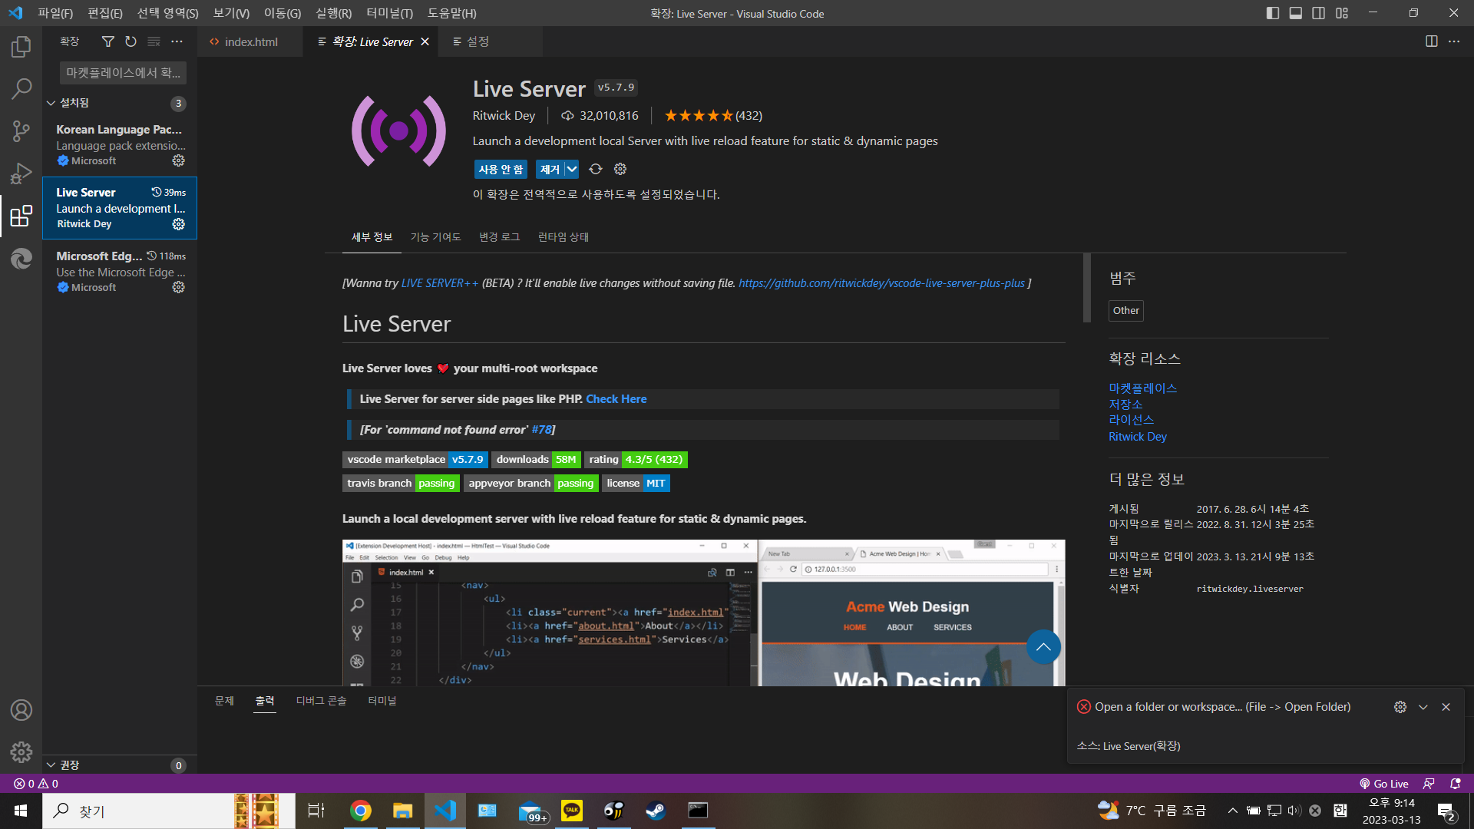Open Microsoft Edge Tools manage gear
1474x829 pixels.
[x=178, y=287]
